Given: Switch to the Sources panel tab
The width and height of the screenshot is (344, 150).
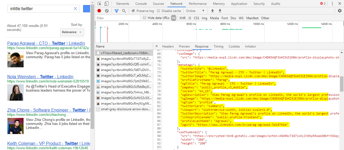Looking at the screenshot, I should pos(159,4).
